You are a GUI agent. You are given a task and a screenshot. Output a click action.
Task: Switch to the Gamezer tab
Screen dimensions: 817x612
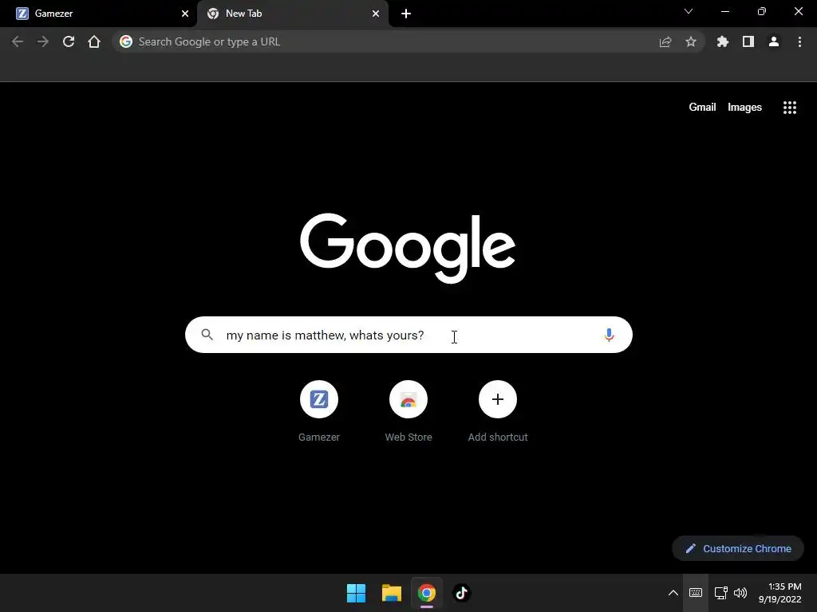[x=98, y=14]
